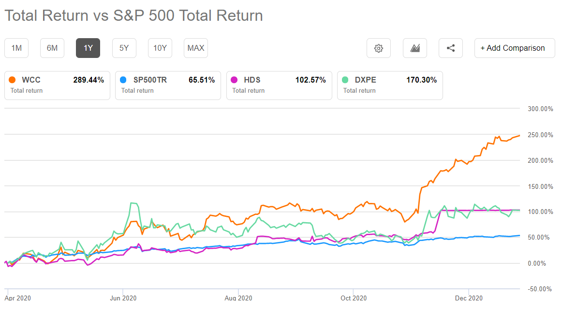This screenshot has width=562, height=312.
Task: Show the MAX time range
Action: point(196,48)
